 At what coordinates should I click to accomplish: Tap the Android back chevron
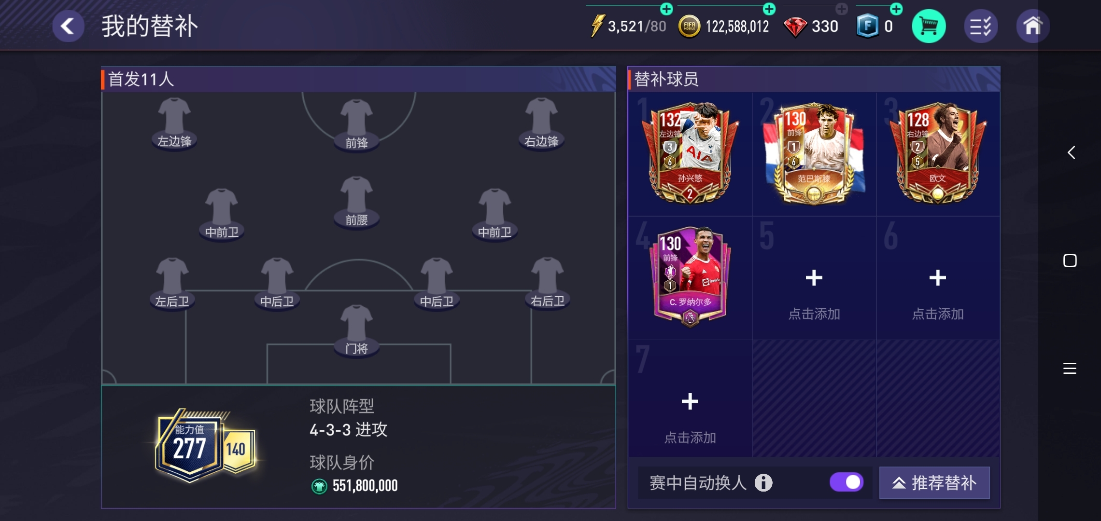pos(1071,152)
